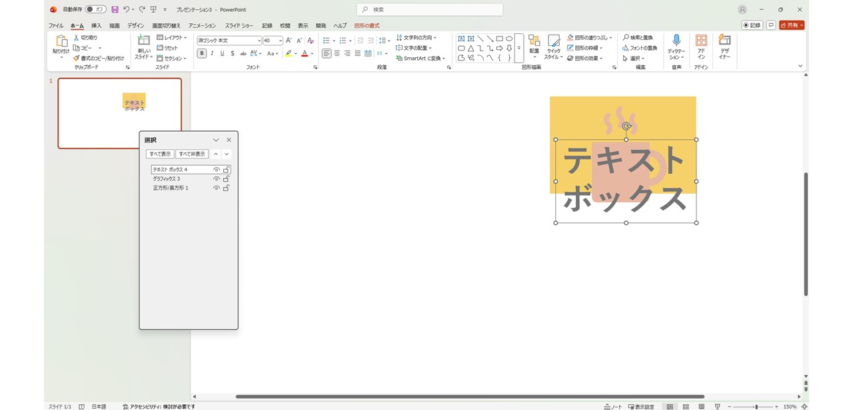Open the font size dropdown
Screen dimensions: 853x410
tap(280, 41)
